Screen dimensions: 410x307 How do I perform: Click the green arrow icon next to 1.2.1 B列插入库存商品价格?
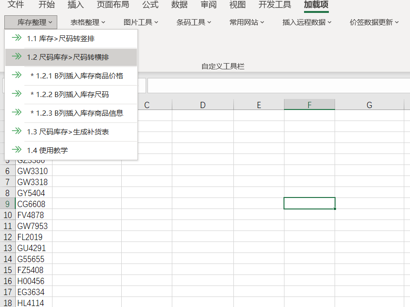(x=17, y=75)
